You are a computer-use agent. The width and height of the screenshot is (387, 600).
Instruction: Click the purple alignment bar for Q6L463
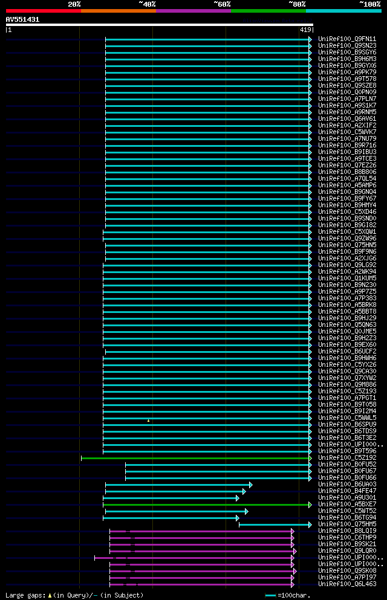pyautogui.click(x=202, y=585)
